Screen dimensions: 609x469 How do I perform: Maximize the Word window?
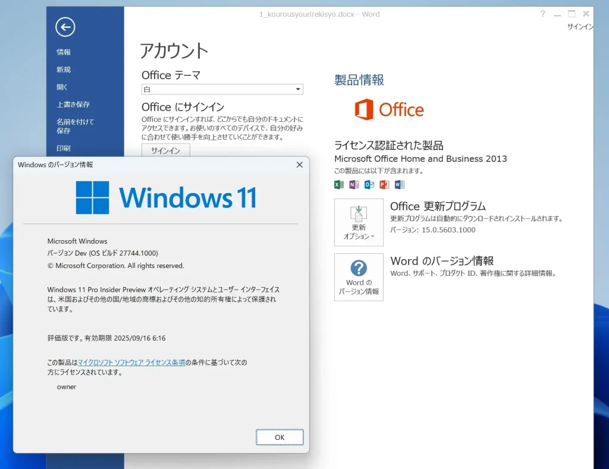pos(572,14)
